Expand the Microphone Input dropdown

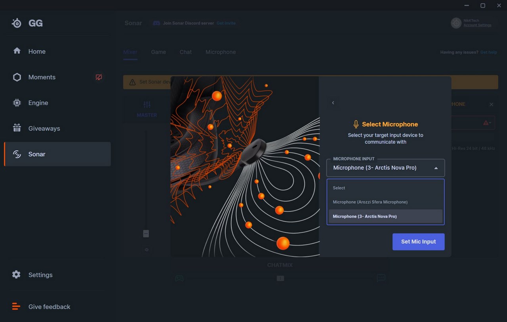point(385,168)
